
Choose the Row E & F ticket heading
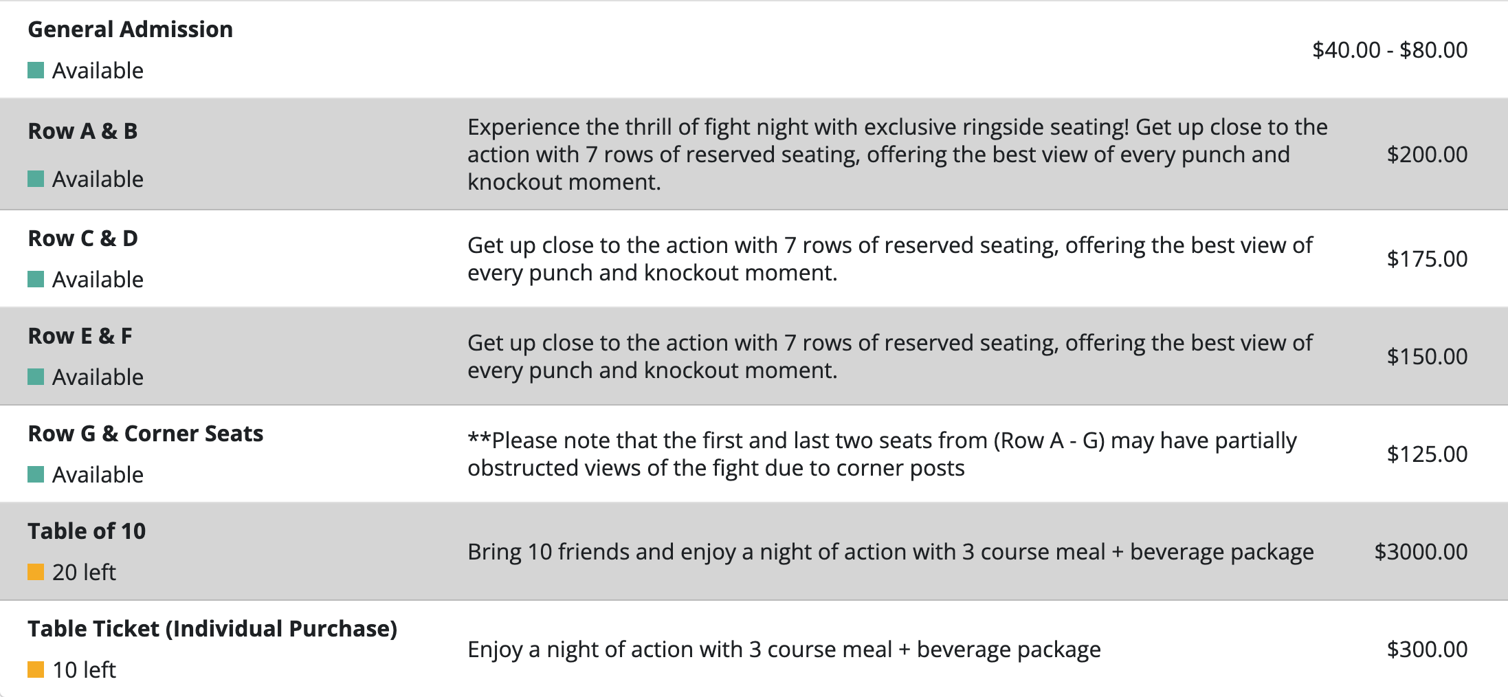point(80,336)
